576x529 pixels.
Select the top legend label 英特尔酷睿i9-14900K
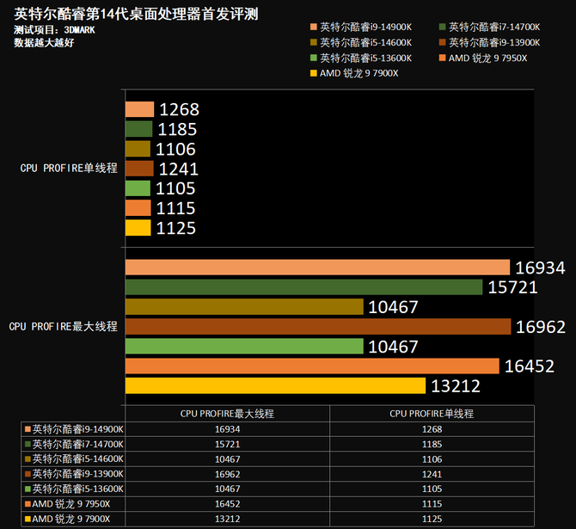click(x=365, y=27)
